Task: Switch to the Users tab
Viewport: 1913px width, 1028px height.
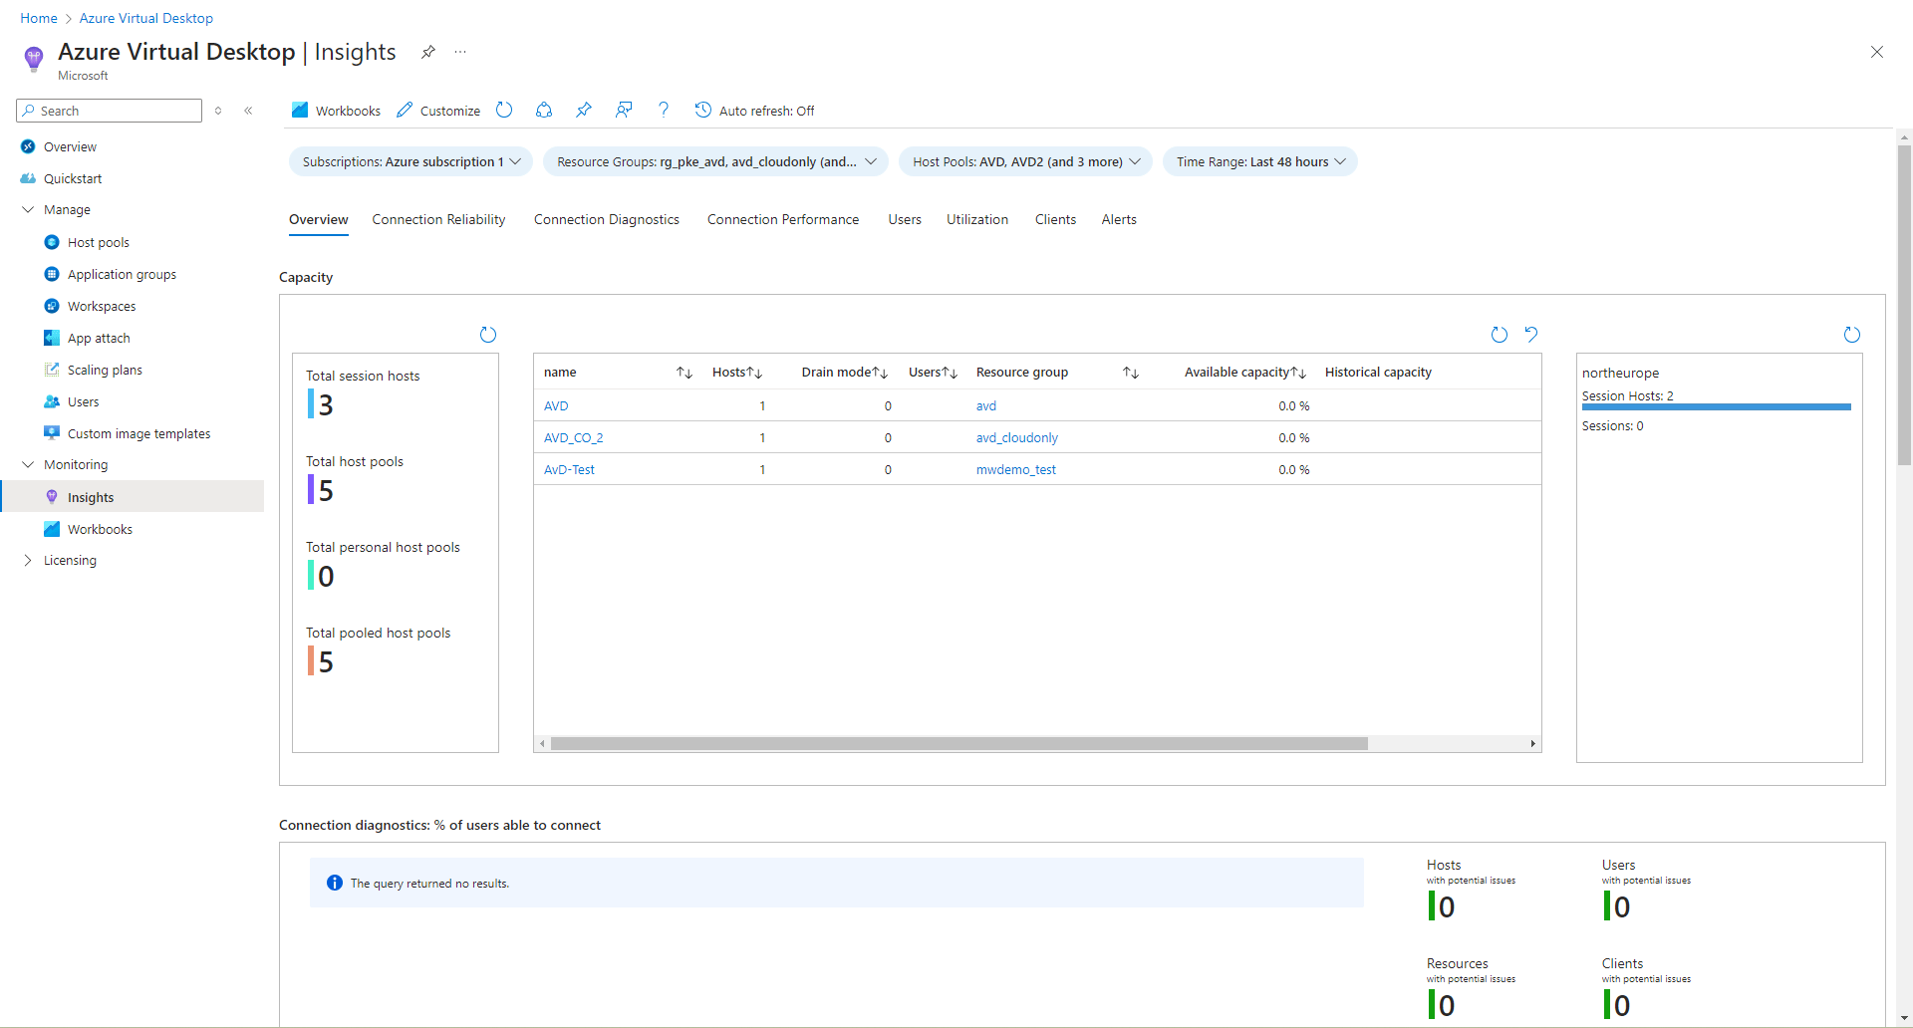Action: click(x=905, y=220)
